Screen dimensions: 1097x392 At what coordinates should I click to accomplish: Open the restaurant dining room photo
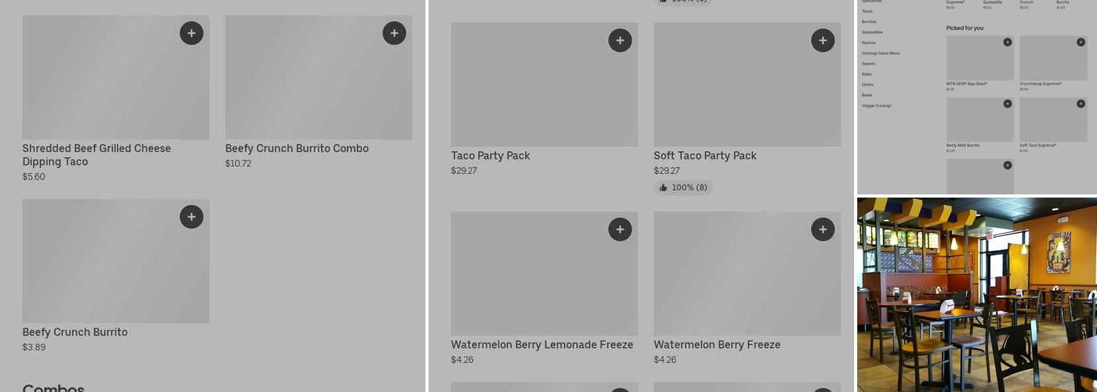(x=976, y=294)
